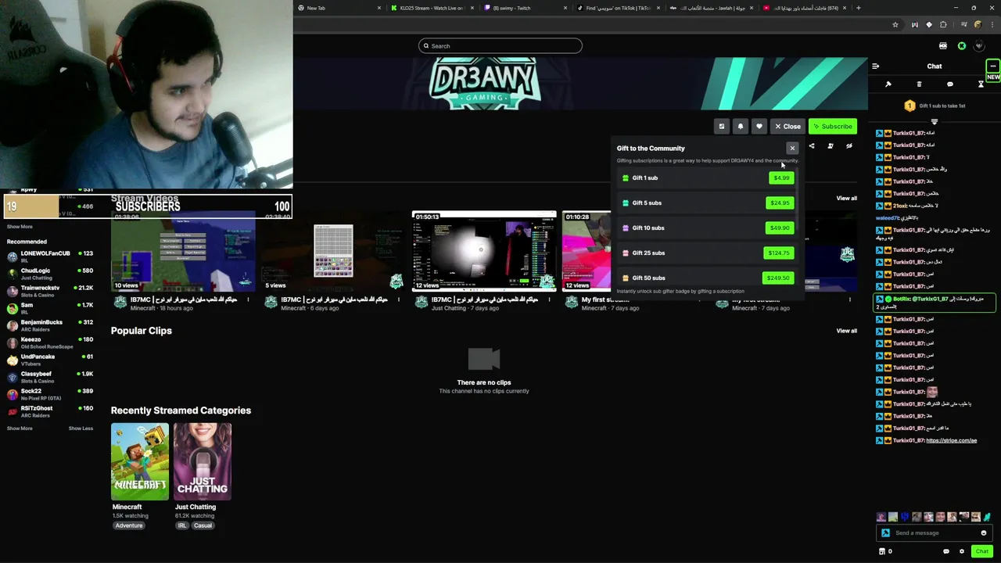Switch to the swimy Twitch tab
This screenshot has width=1001, height=563.
524,8
